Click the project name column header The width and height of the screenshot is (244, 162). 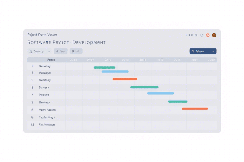(x=51, y=59)
